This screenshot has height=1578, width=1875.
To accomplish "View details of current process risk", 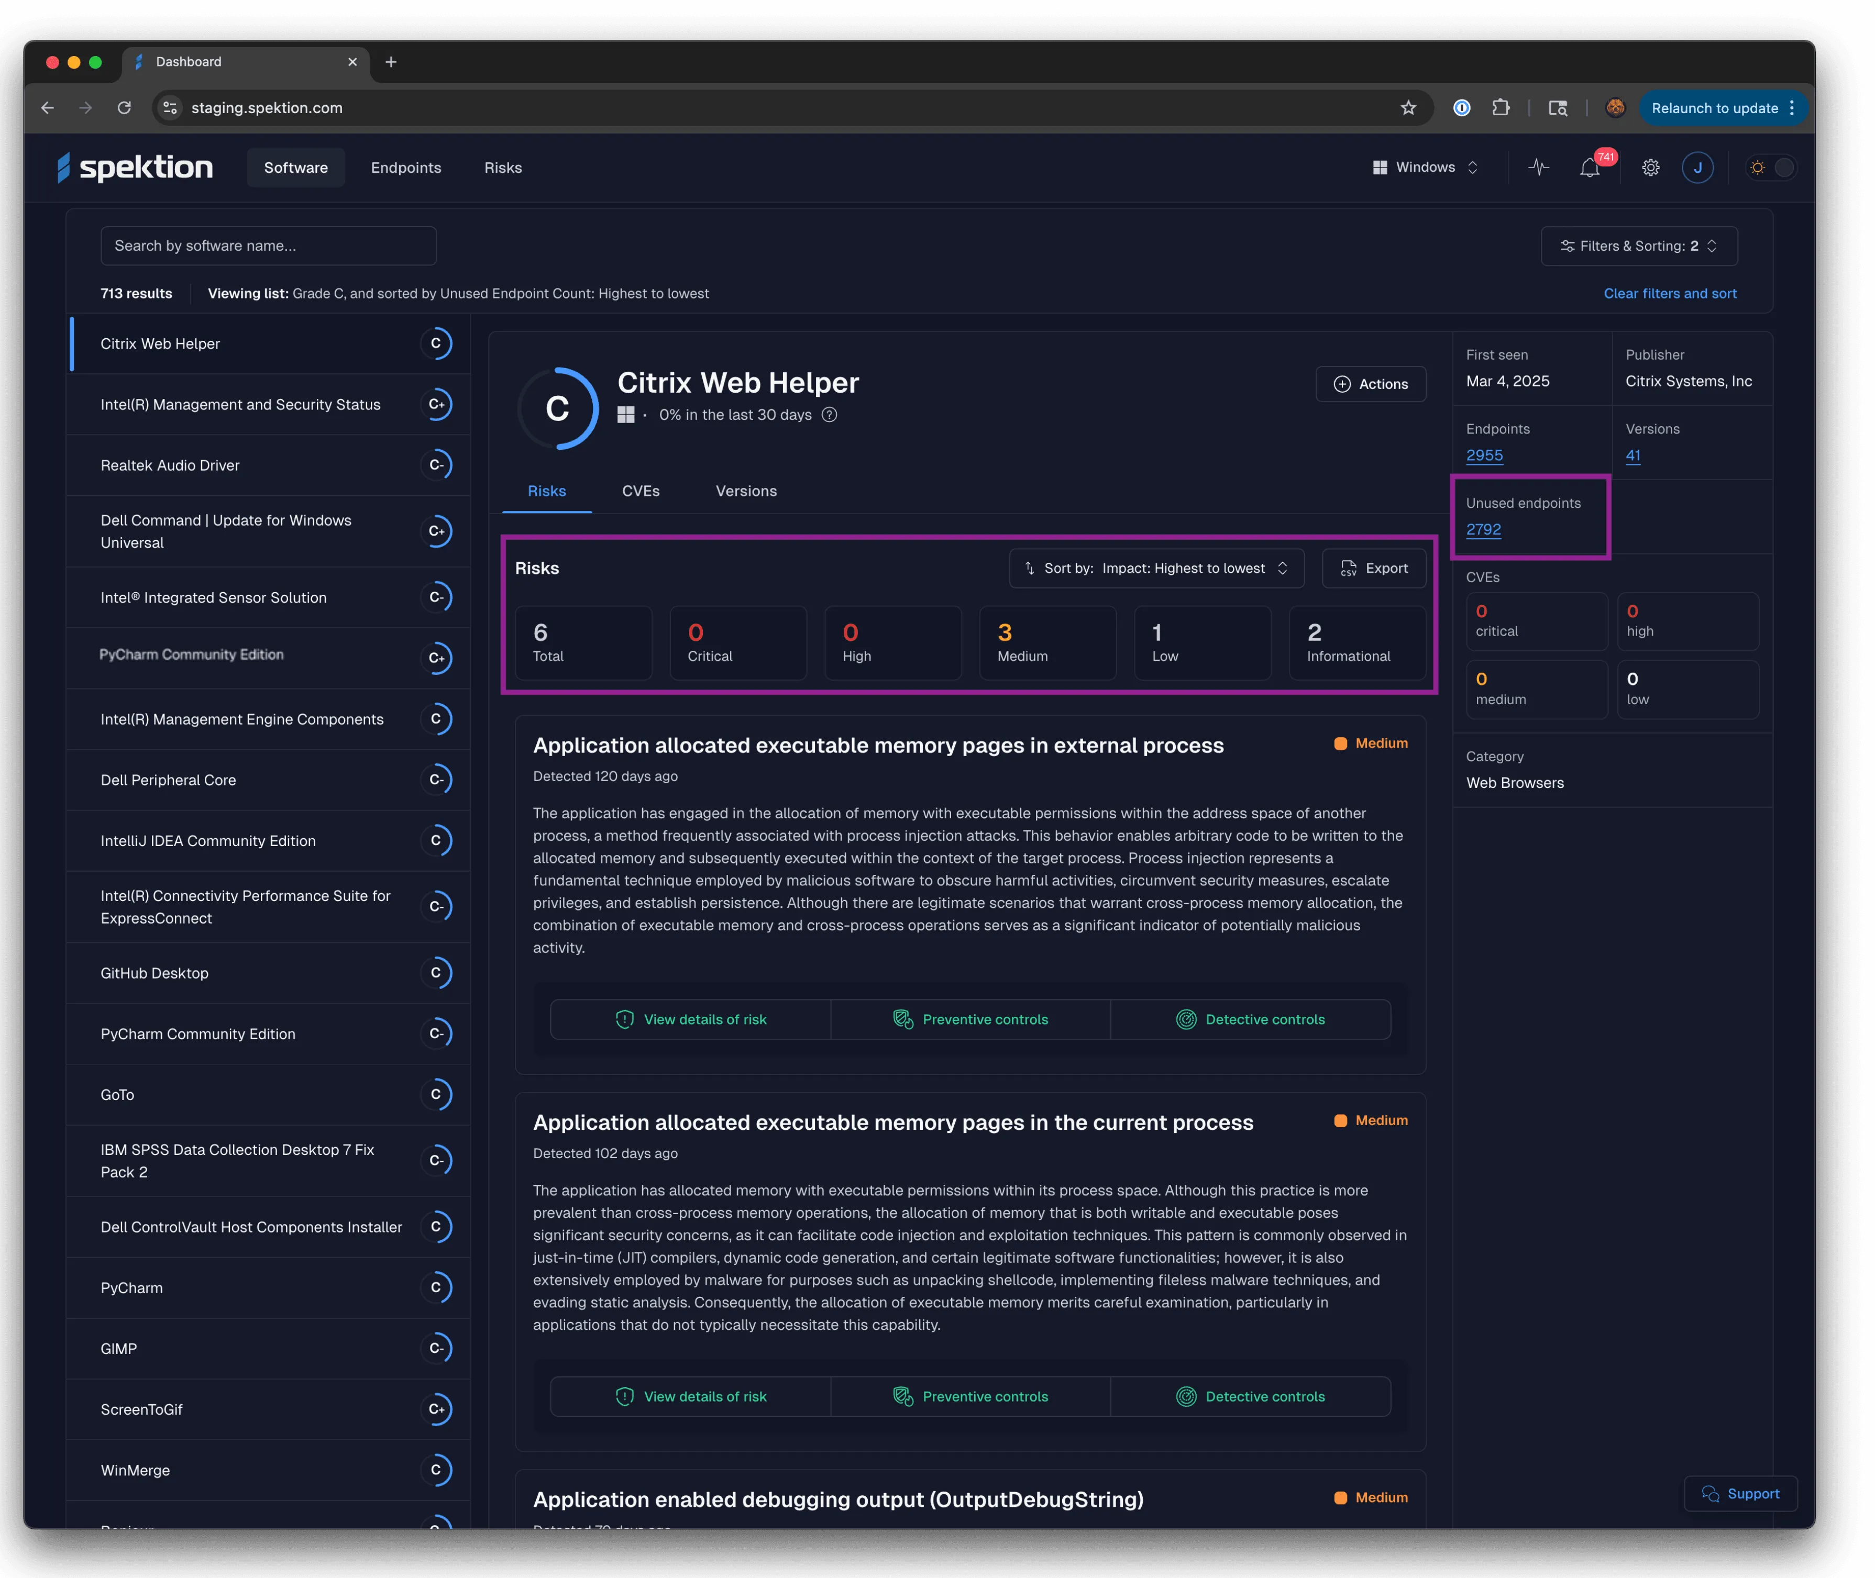I will pos(690,1396).
